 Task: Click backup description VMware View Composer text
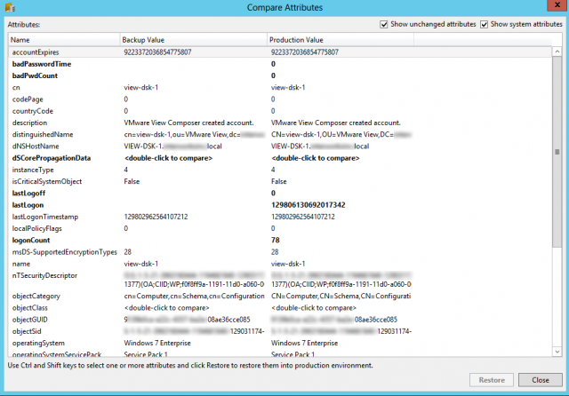(x=188, y=123)
